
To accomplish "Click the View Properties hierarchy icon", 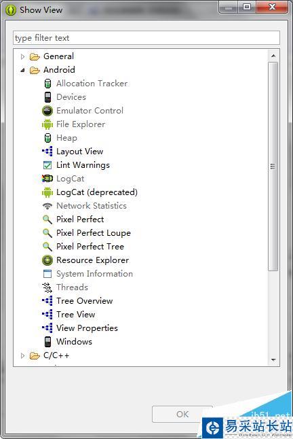I will coord(47,328).
